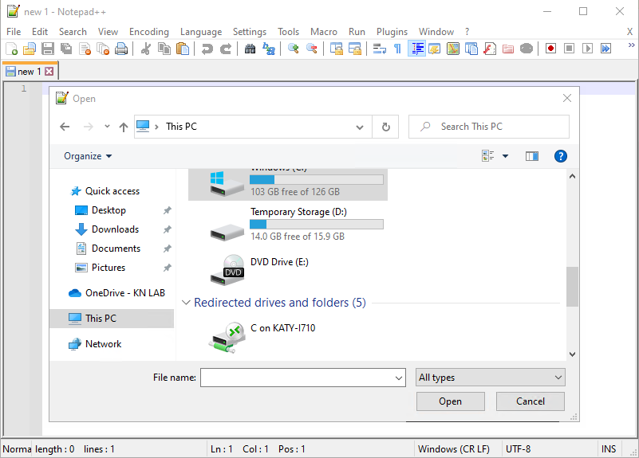Collapse Redirected drives and folders group
639x458 pixels.
186,303
